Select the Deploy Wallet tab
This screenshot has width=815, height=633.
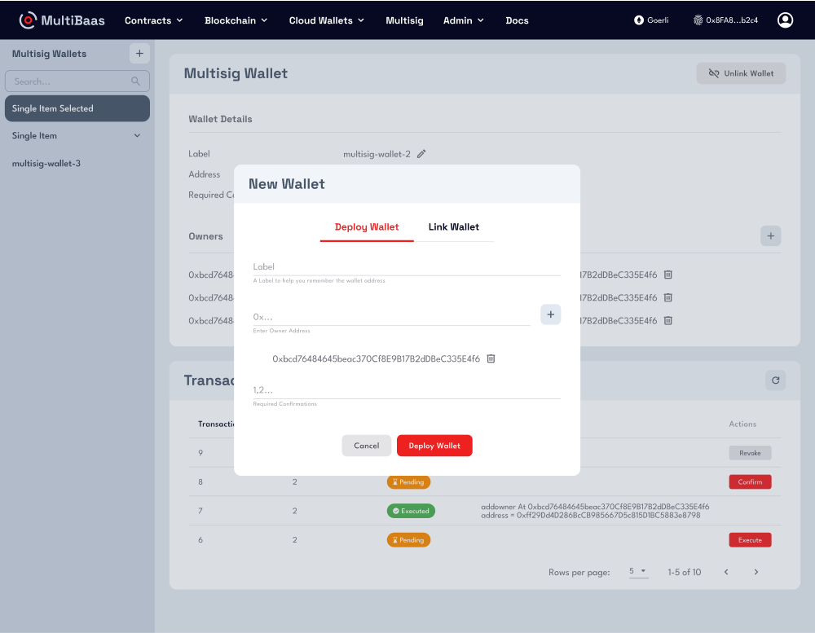(367, 227)
